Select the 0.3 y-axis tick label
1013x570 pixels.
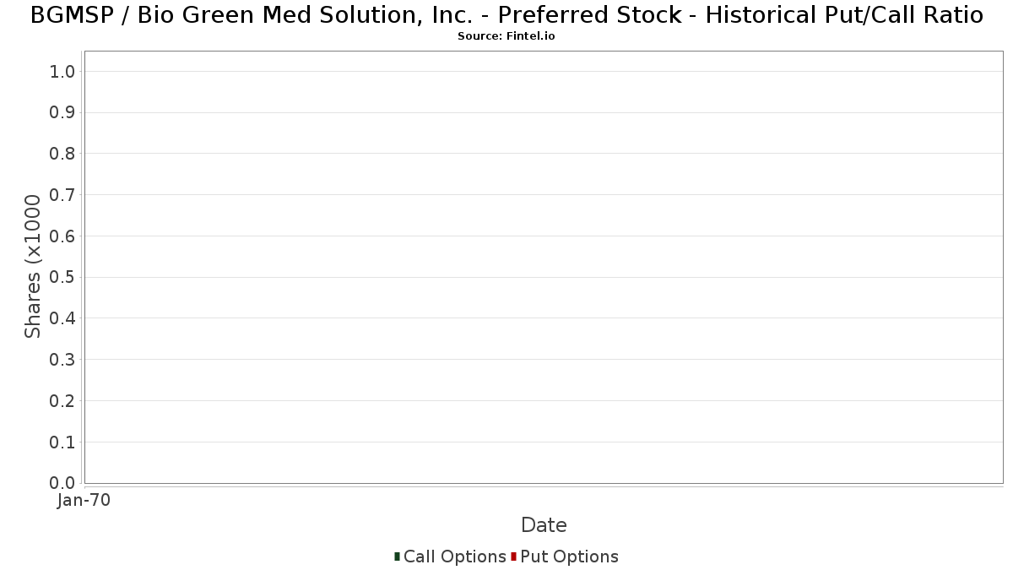[62, 360]
